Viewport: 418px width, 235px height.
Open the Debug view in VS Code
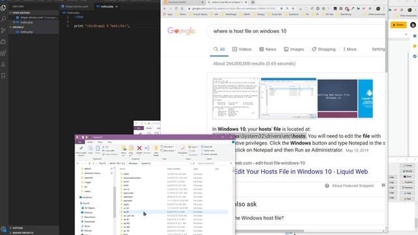coord(3,42)
